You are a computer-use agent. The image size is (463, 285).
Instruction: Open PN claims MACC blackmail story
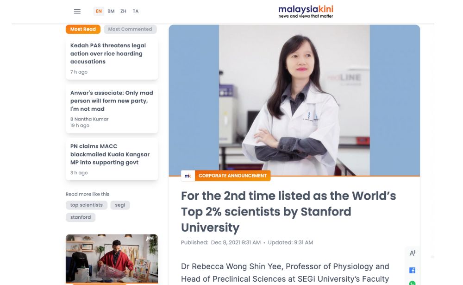click(110, 154)
